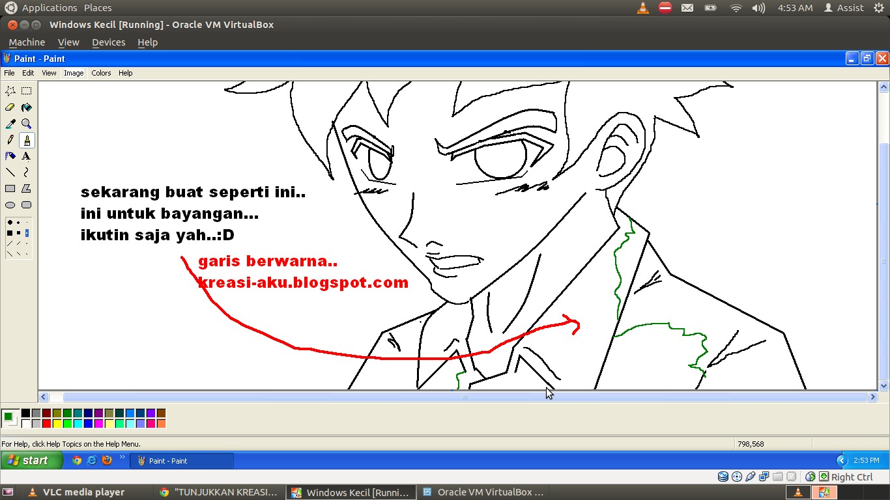Screen dimensions: 890x500
Task: Choose the largest forward-slash brush shape
Action: pos(10,243)
